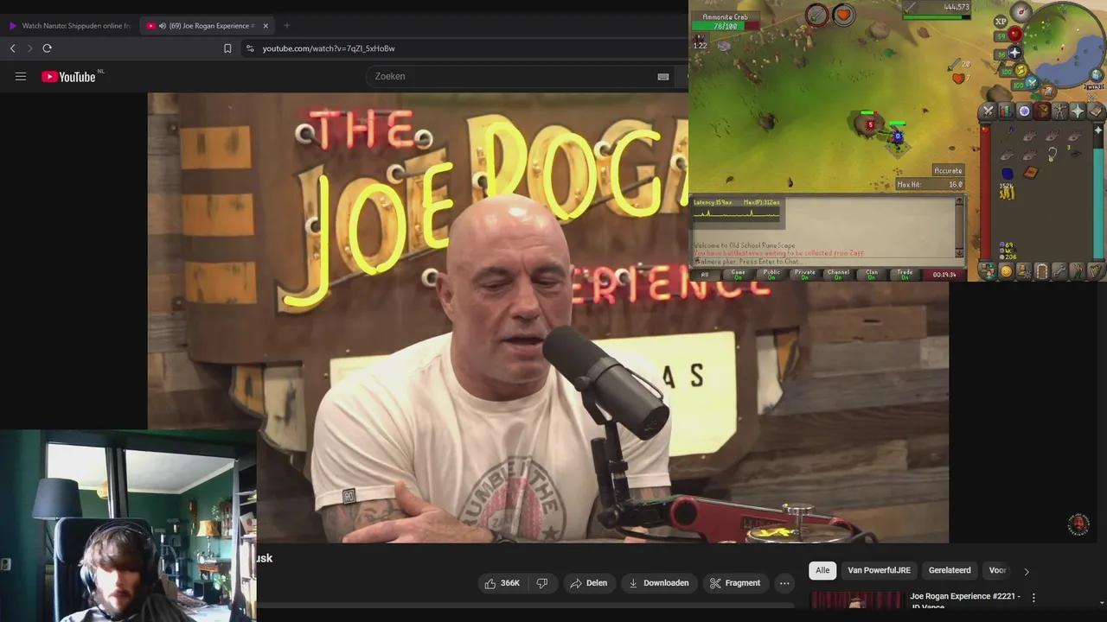Toggle RuneScape Clan chat filter

tap(872, 274)
